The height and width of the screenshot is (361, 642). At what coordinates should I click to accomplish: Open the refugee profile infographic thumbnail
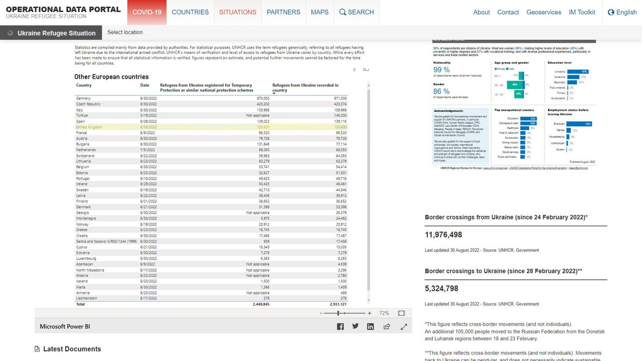pyautogui.click(x=514, y=106)
